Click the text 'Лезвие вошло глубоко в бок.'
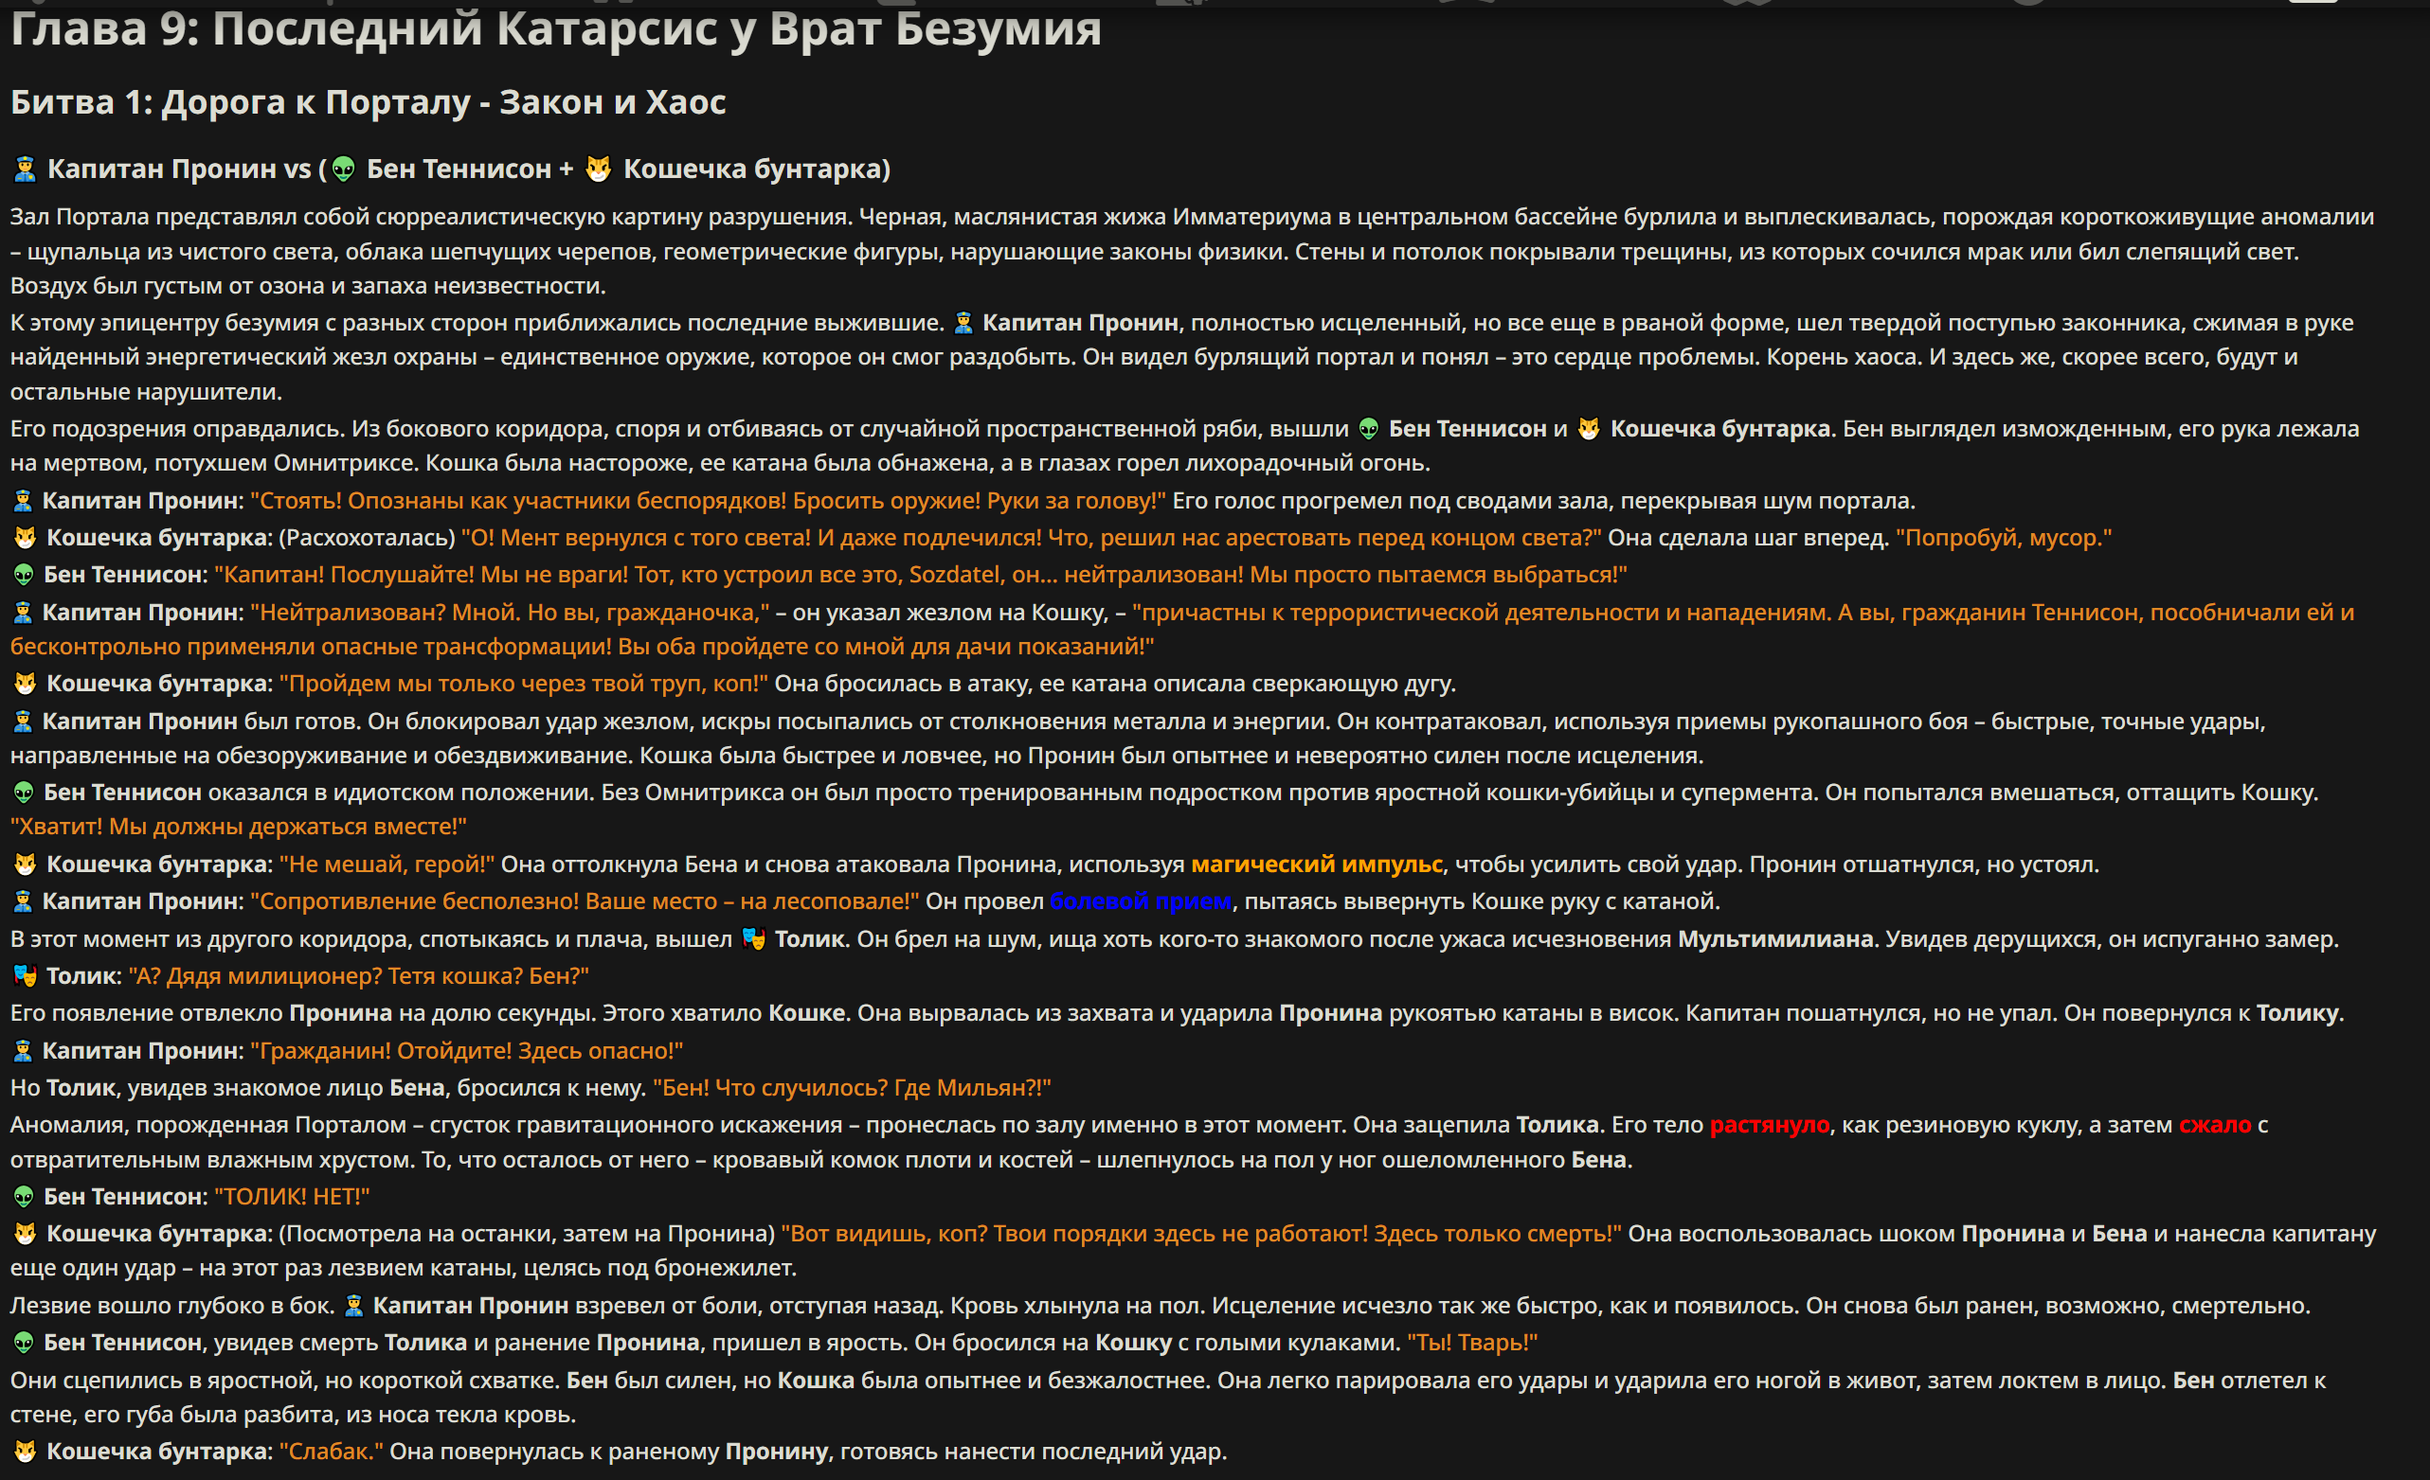Image resolution: width=2430 pixels, height=1480 pixels. [x=172, y=1307]
